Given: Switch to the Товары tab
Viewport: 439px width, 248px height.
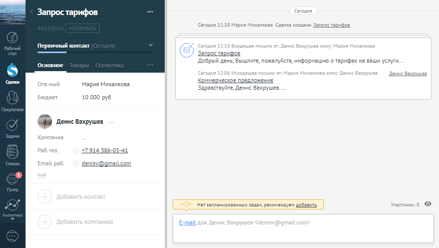Looking at the screenshot, I should point(79,65).
